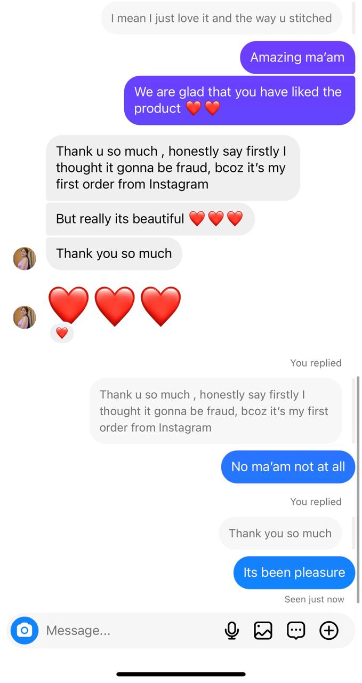Tap the microphone voice message icon
362x683 pixels.
[x=232, y=631]
